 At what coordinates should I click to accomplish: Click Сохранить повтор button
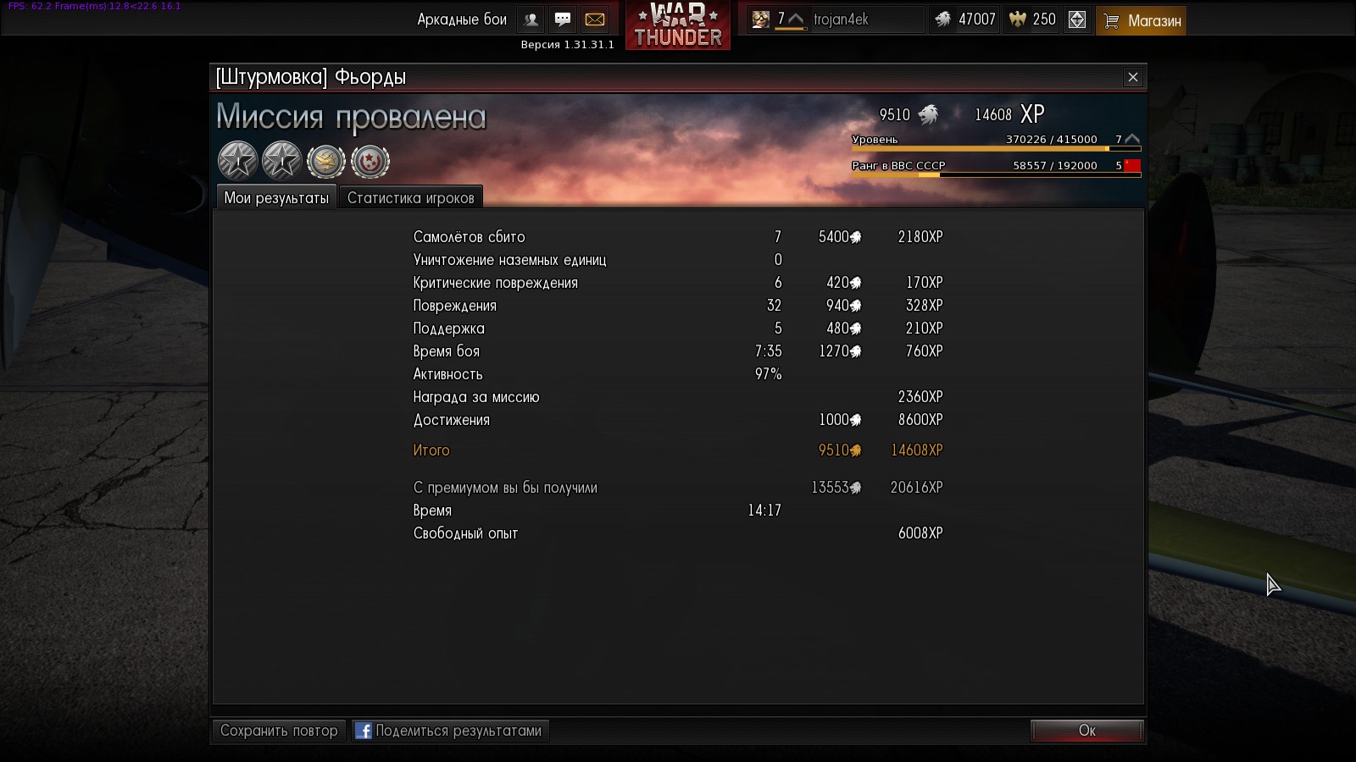coord(279,731)
